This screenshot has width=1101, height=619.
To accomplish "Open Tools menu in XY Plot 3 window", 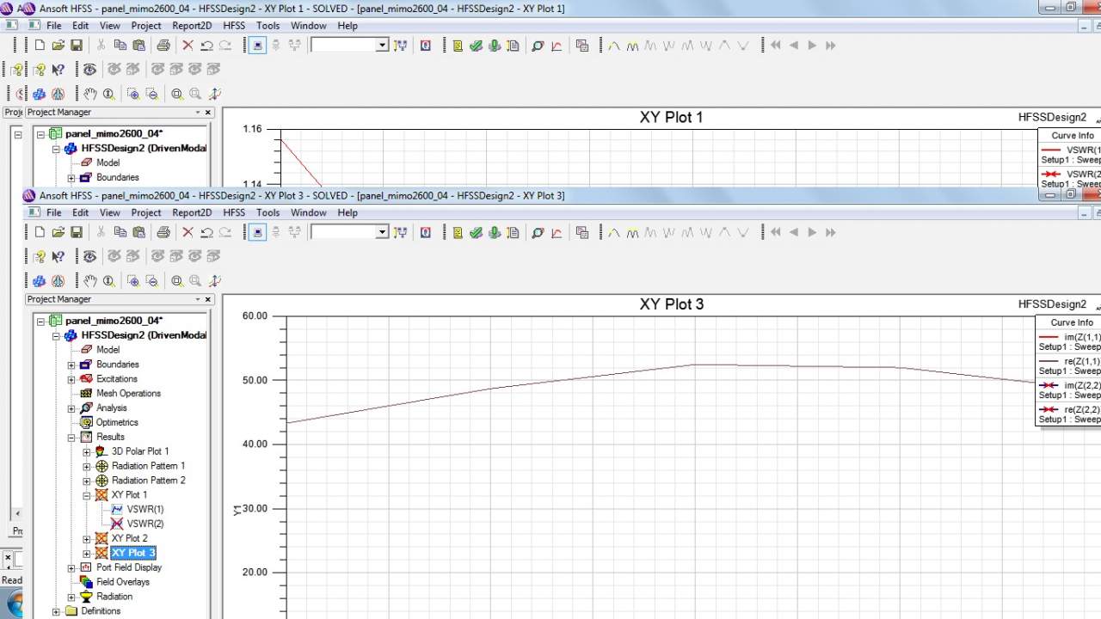I will pos(268,212).
